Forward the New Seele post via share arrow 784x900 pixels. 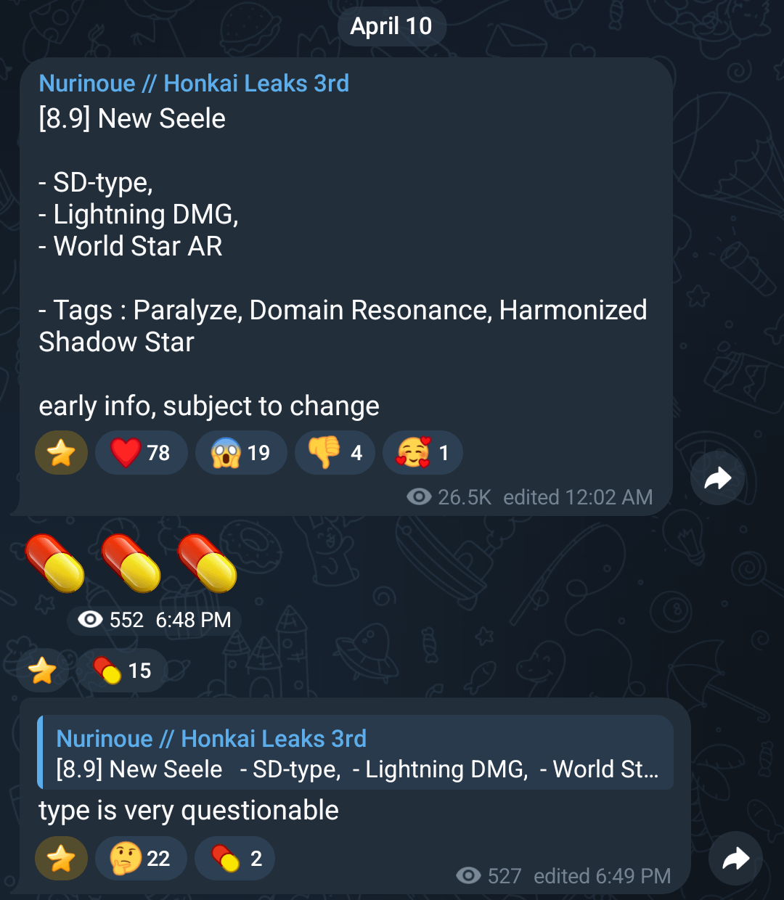(x=718, y=478)
